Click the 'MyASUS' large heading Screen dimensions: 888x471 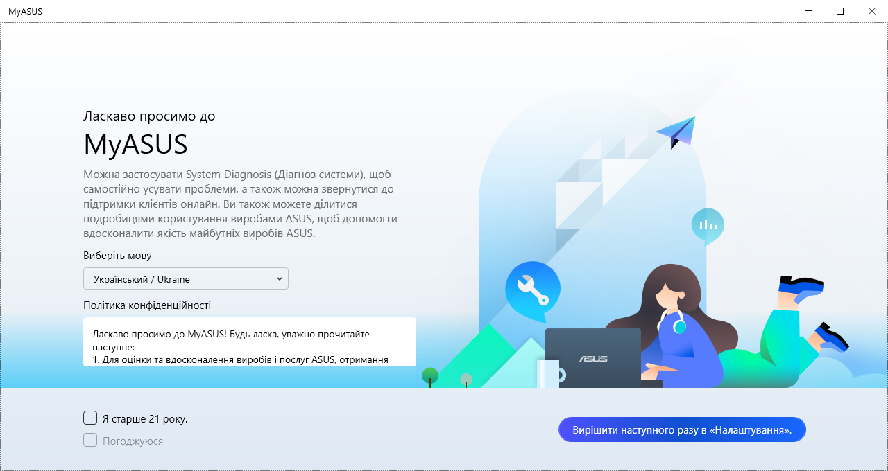coord(136,144)
